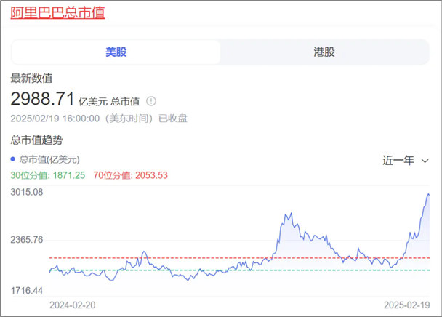Image resolution: width=442 pixels, height=317 pixels.
Task: Click the 2025-02-19 end date label
Action: 407,305
